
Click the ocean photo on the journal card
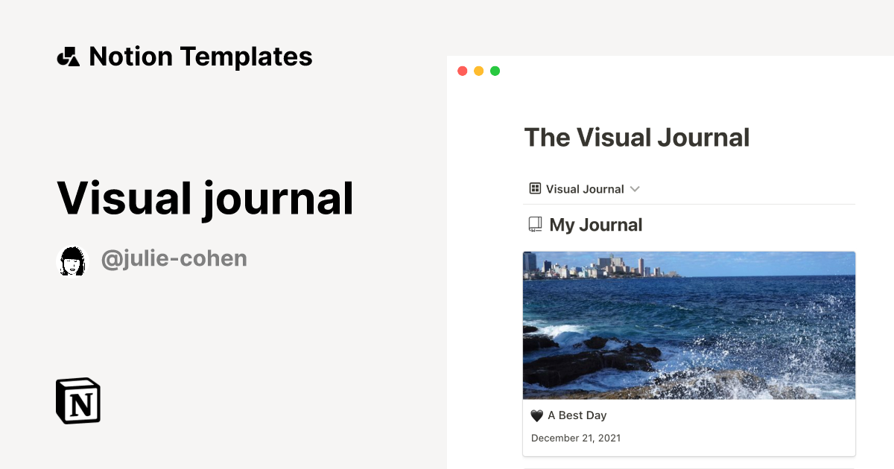689,325
